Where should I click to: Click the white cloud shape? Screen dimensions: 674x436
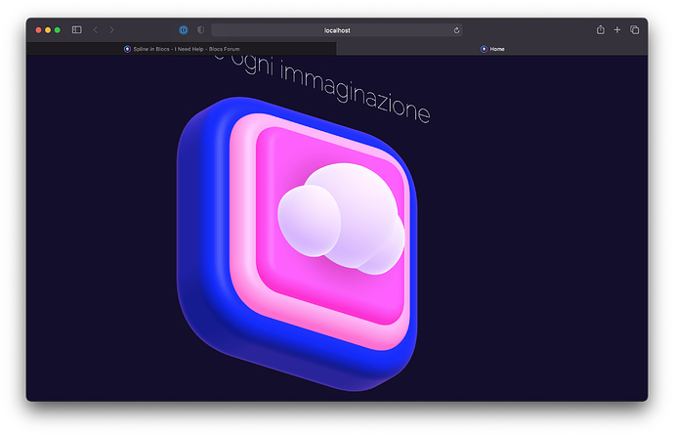point(342,215)
